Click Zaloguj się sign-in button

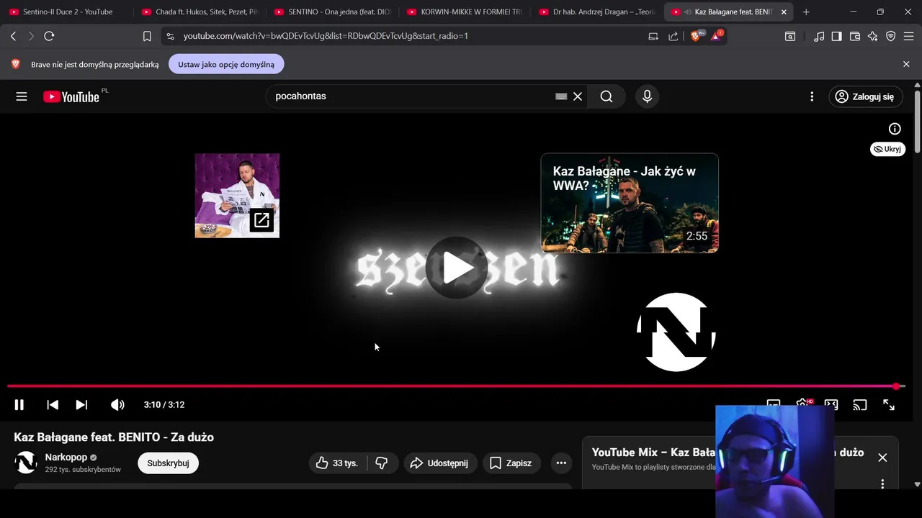tap(865, 96)
